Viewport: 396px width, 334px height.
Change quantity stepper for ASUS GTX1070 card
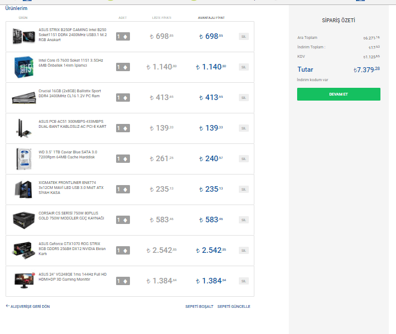point(123,251)
